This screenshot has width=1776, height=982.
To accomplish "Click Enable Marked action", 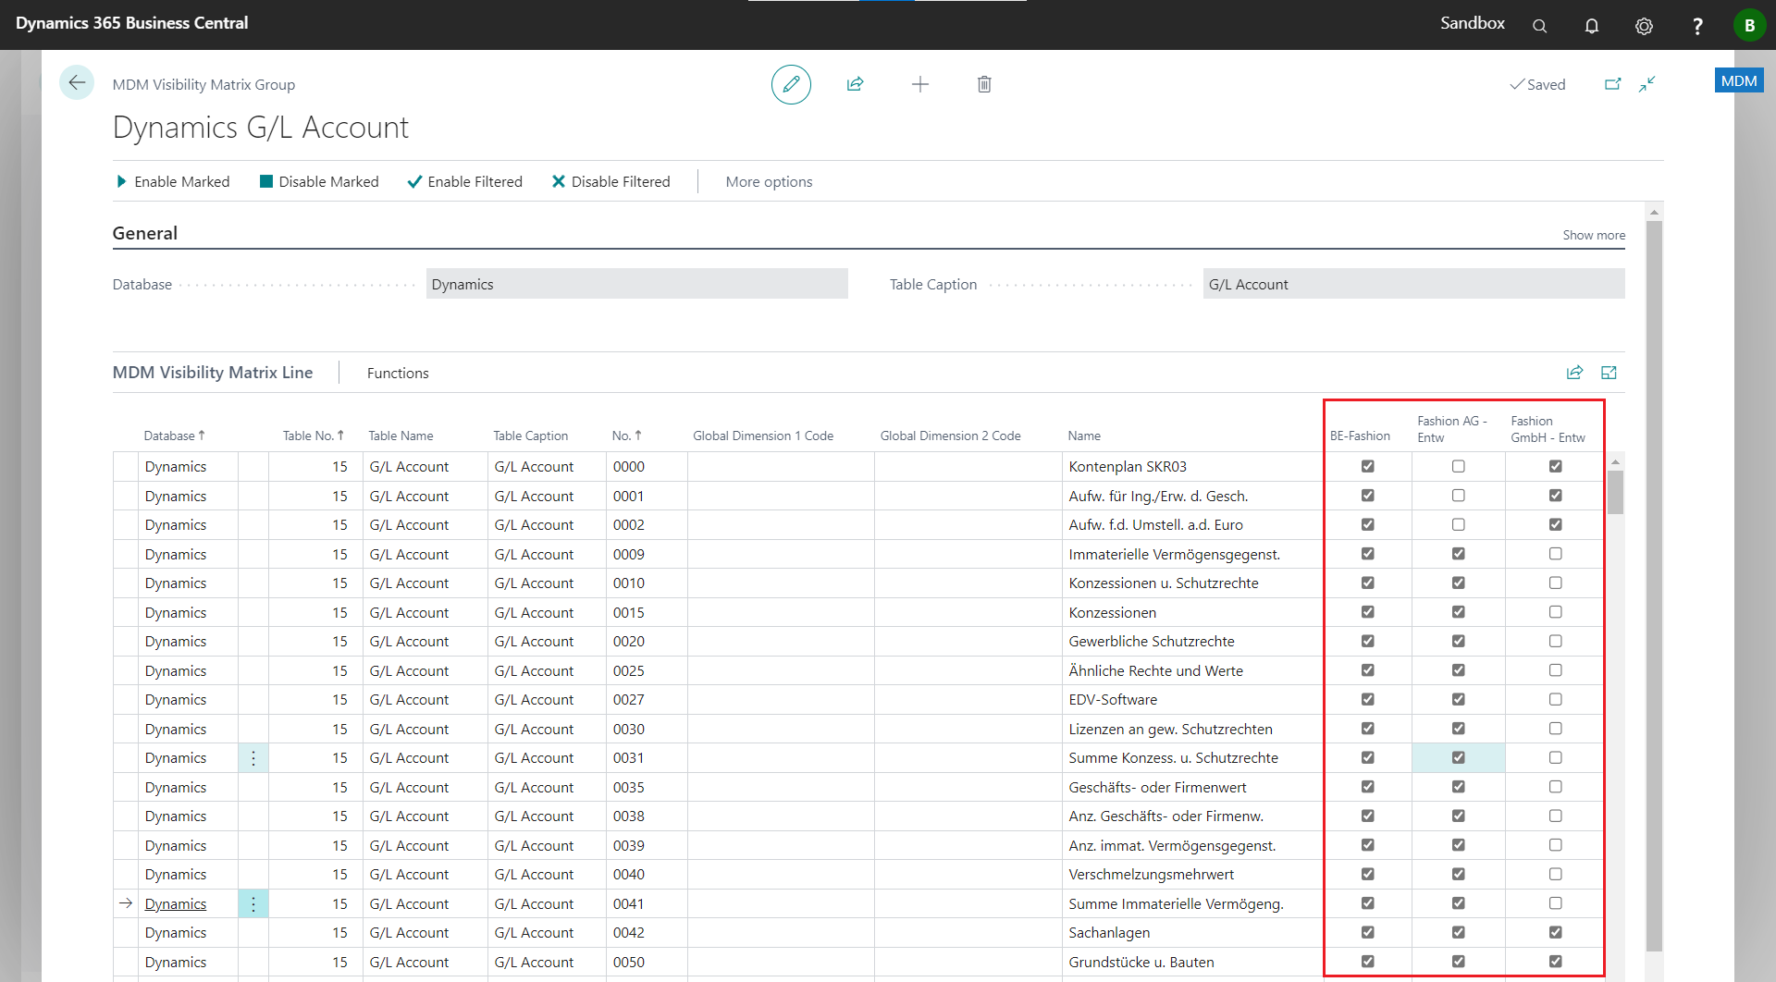I will tap(173, 182).
